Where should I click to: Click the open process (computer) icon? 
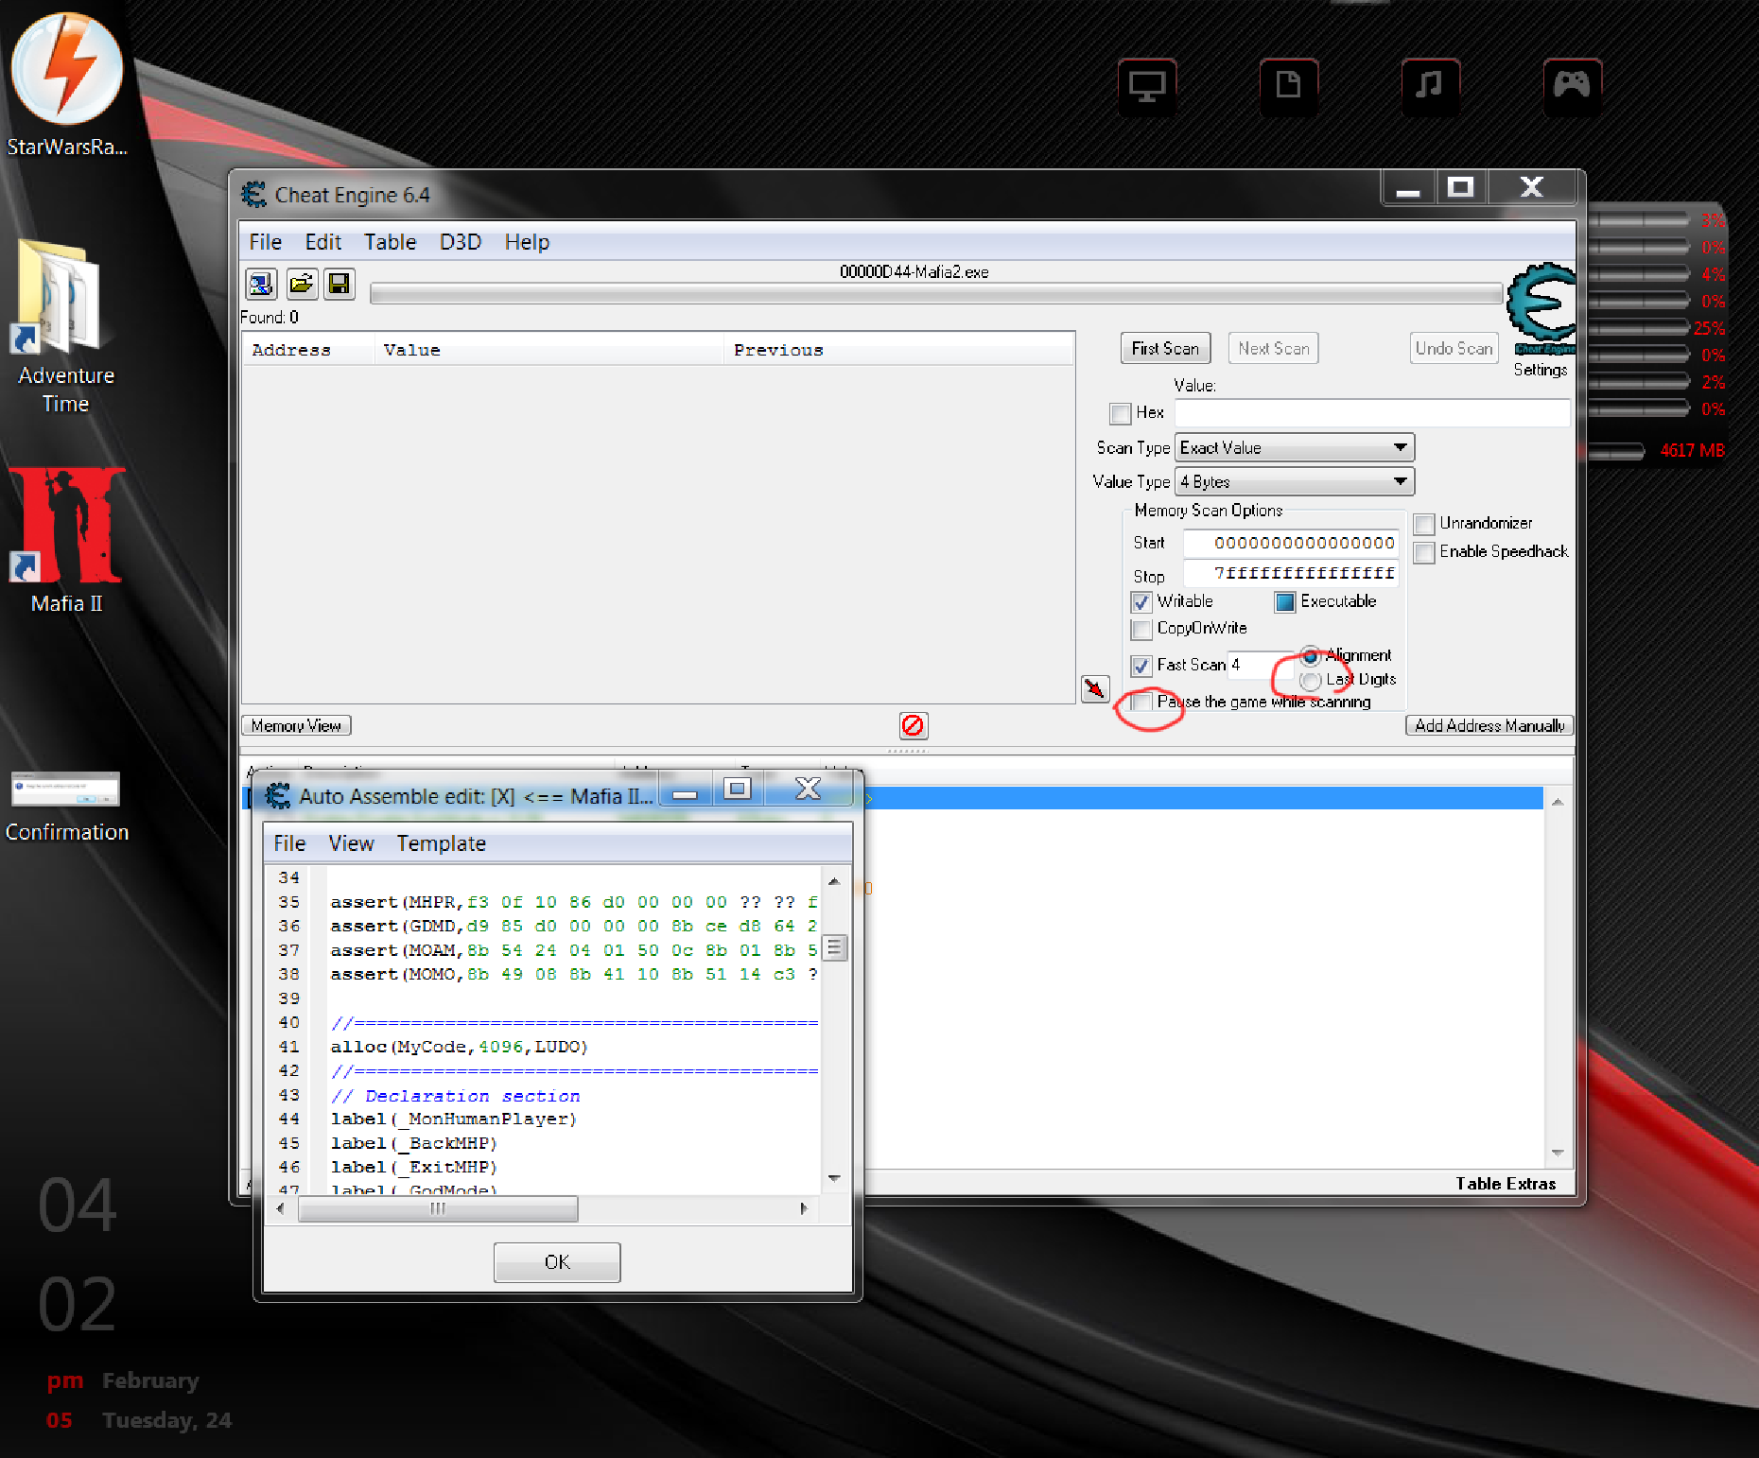pyautogui.click(x=261, y=284)
